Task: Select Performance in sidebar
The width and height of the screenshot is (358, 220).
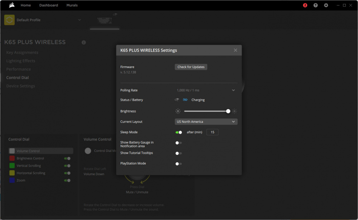Action: [19, 69]
